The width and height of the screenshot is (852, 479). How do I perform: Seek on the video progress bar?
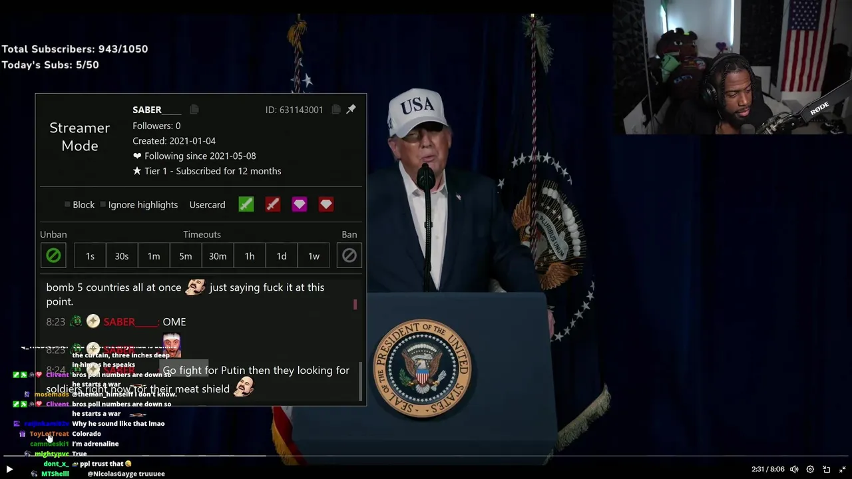point(426,456)
